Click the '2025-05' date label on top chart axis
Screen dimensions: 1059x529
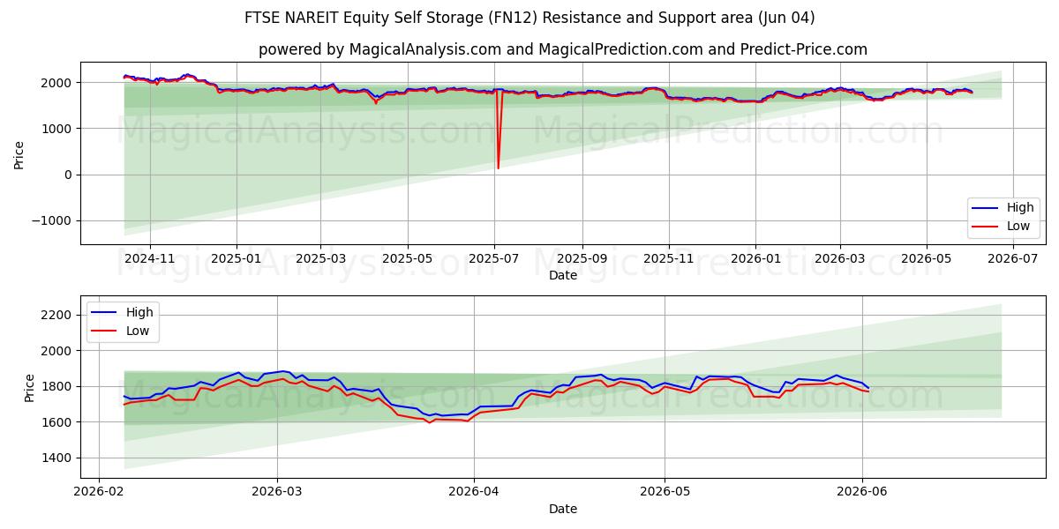tap(407, 259)
